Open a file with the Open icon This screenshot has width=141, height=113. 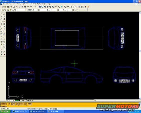pyautogui.click(x=5, y=7)
